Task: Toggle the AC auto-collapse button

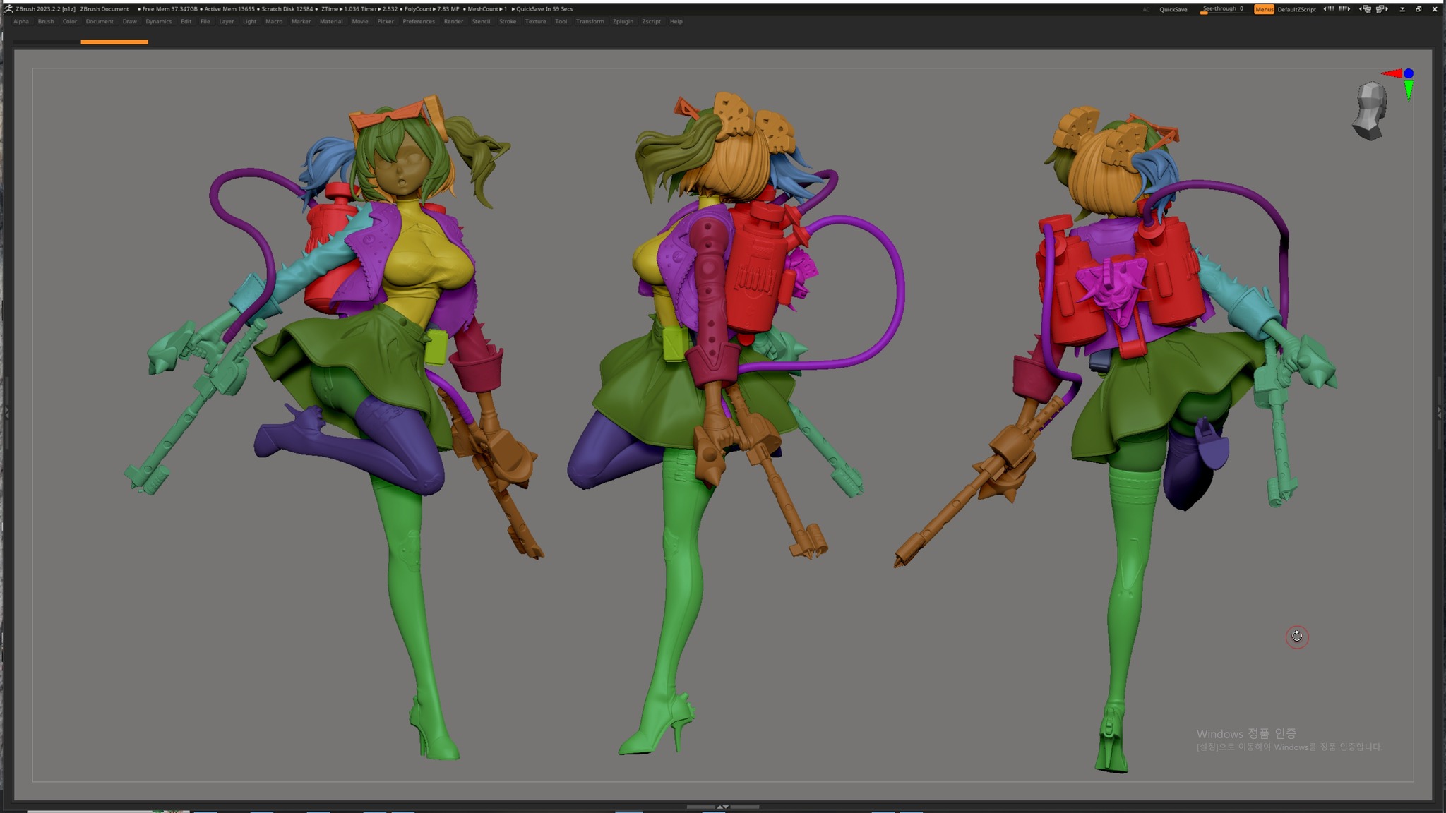Action: point(1146,10)
